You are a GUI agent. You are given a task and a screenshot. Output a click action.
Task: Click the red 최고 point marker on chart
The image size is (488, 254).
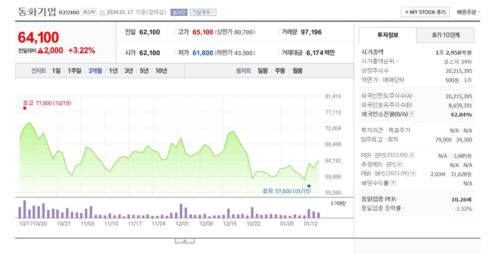tap(25, 108)
